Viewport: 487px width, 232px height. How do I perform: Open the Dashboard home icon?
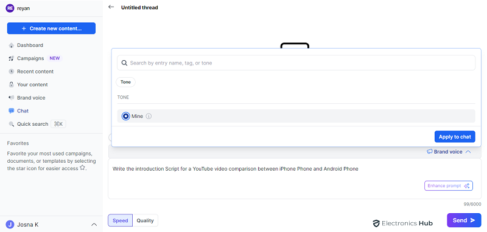[x=12, y=45]
